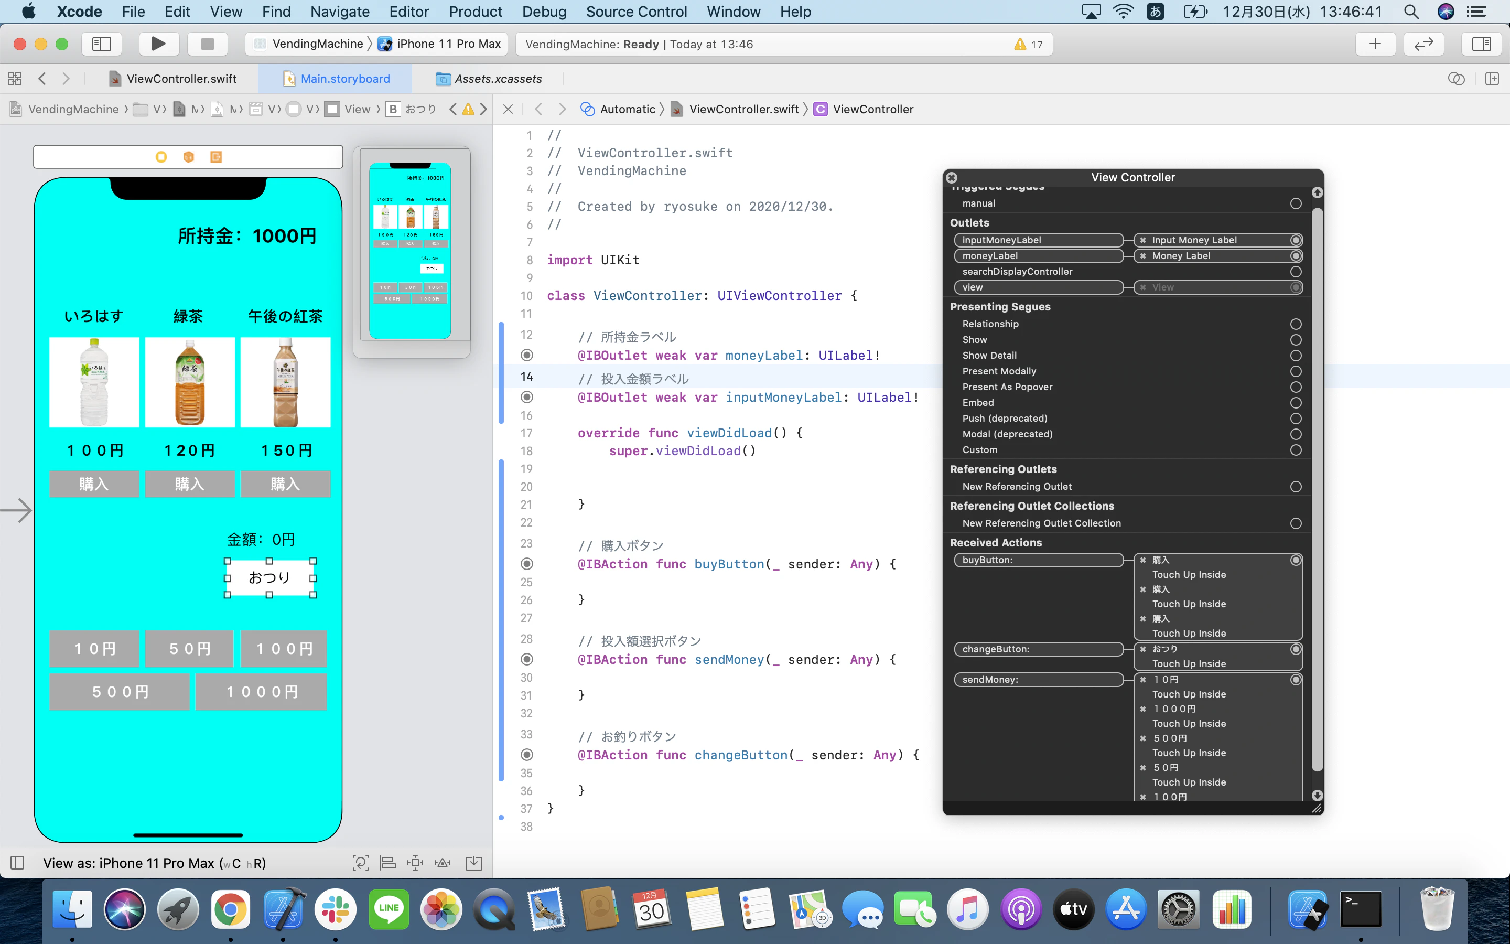Open the Editor menu
Screen dimensions: 1510x944
click(409, 11)
